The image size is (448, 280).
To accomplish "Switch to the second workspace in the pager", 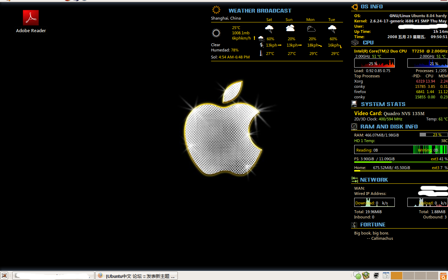I will [x=408, y=276].
